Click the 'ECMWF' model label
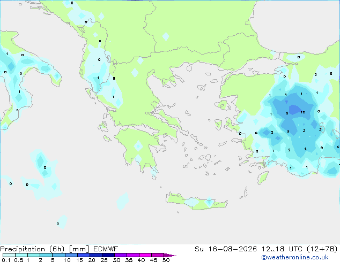340x262 pixels. coord(106,249)
